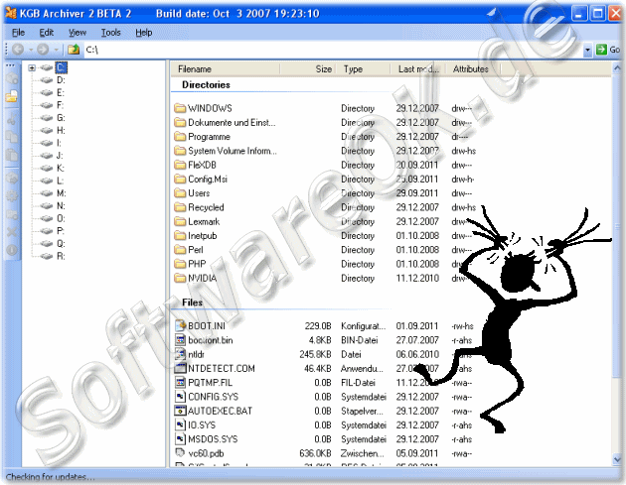Click the new archive box icon in sidebar

(x=12, y=78)
